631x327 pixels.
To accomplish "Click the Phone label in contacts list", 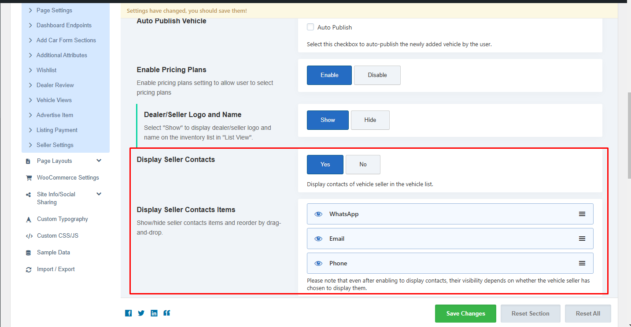I will (x=338, y=263).
